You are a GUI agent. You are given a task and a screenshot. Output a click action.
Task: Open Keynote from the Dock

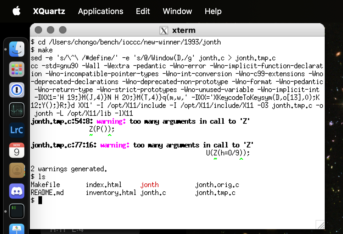(x=17, y=229)
